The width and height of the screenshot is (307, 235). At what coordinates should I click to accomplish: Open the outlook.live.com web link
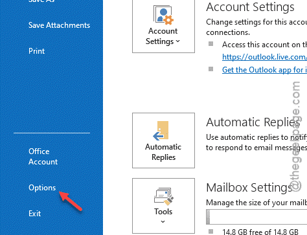[x=264, y=57]
